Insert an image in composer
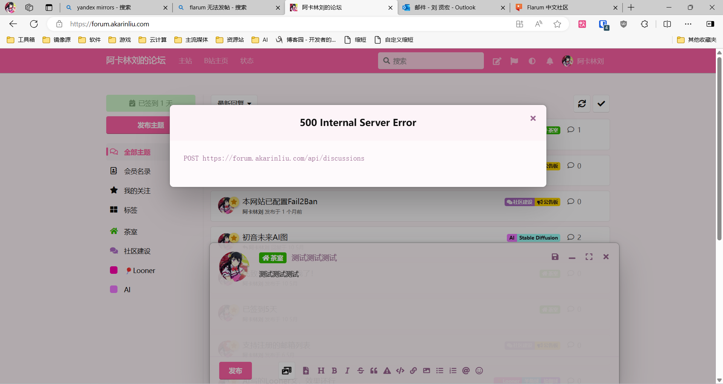The width and height of the screenshot is (723, 384). click(426, 371)
